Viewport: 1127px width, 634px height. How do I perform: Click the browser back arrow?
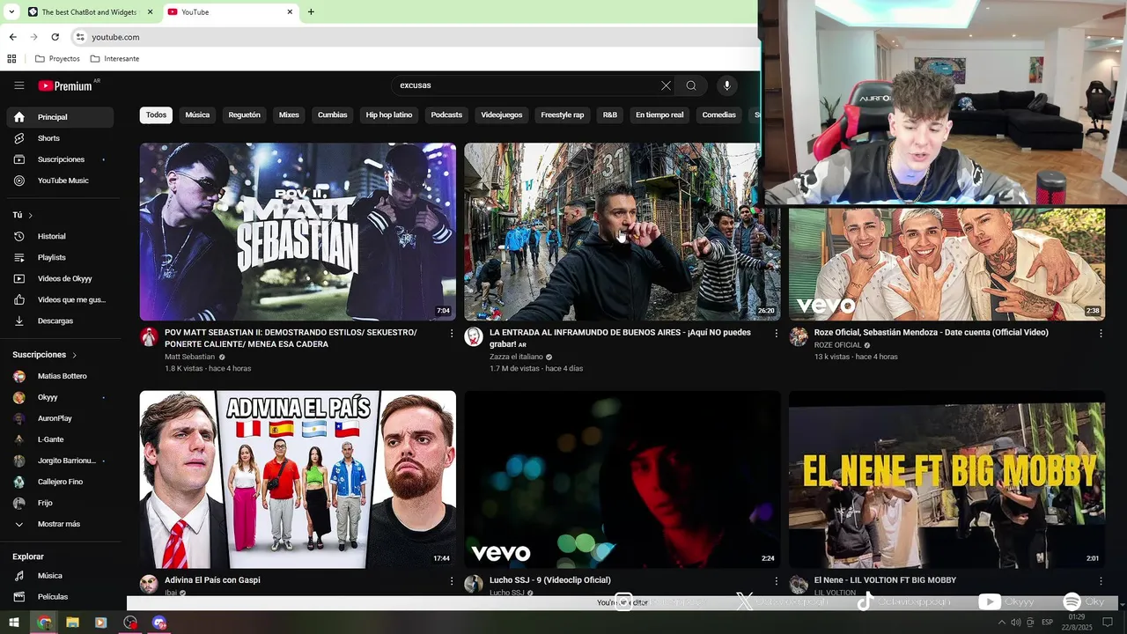pyautogui.click(x=12, y=37)
